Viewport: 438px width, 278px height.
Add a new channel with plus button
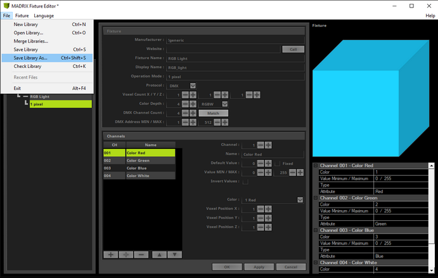coord(111,255)
